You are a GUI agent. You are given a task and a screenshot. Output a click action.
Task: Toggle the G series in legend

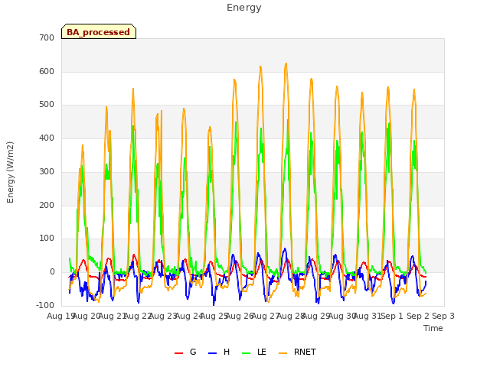pyautogui.click(x=185, y=352)
